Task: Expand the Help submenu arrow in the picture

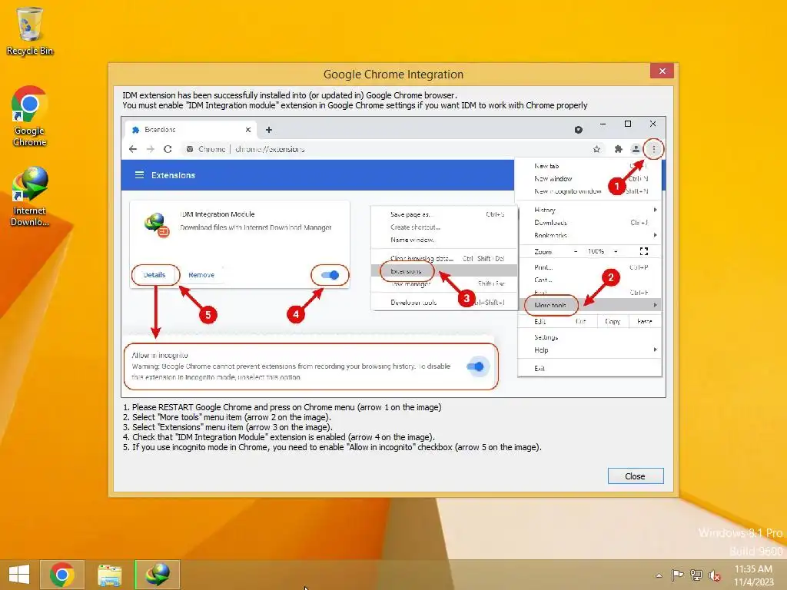Action: point(655,350)
